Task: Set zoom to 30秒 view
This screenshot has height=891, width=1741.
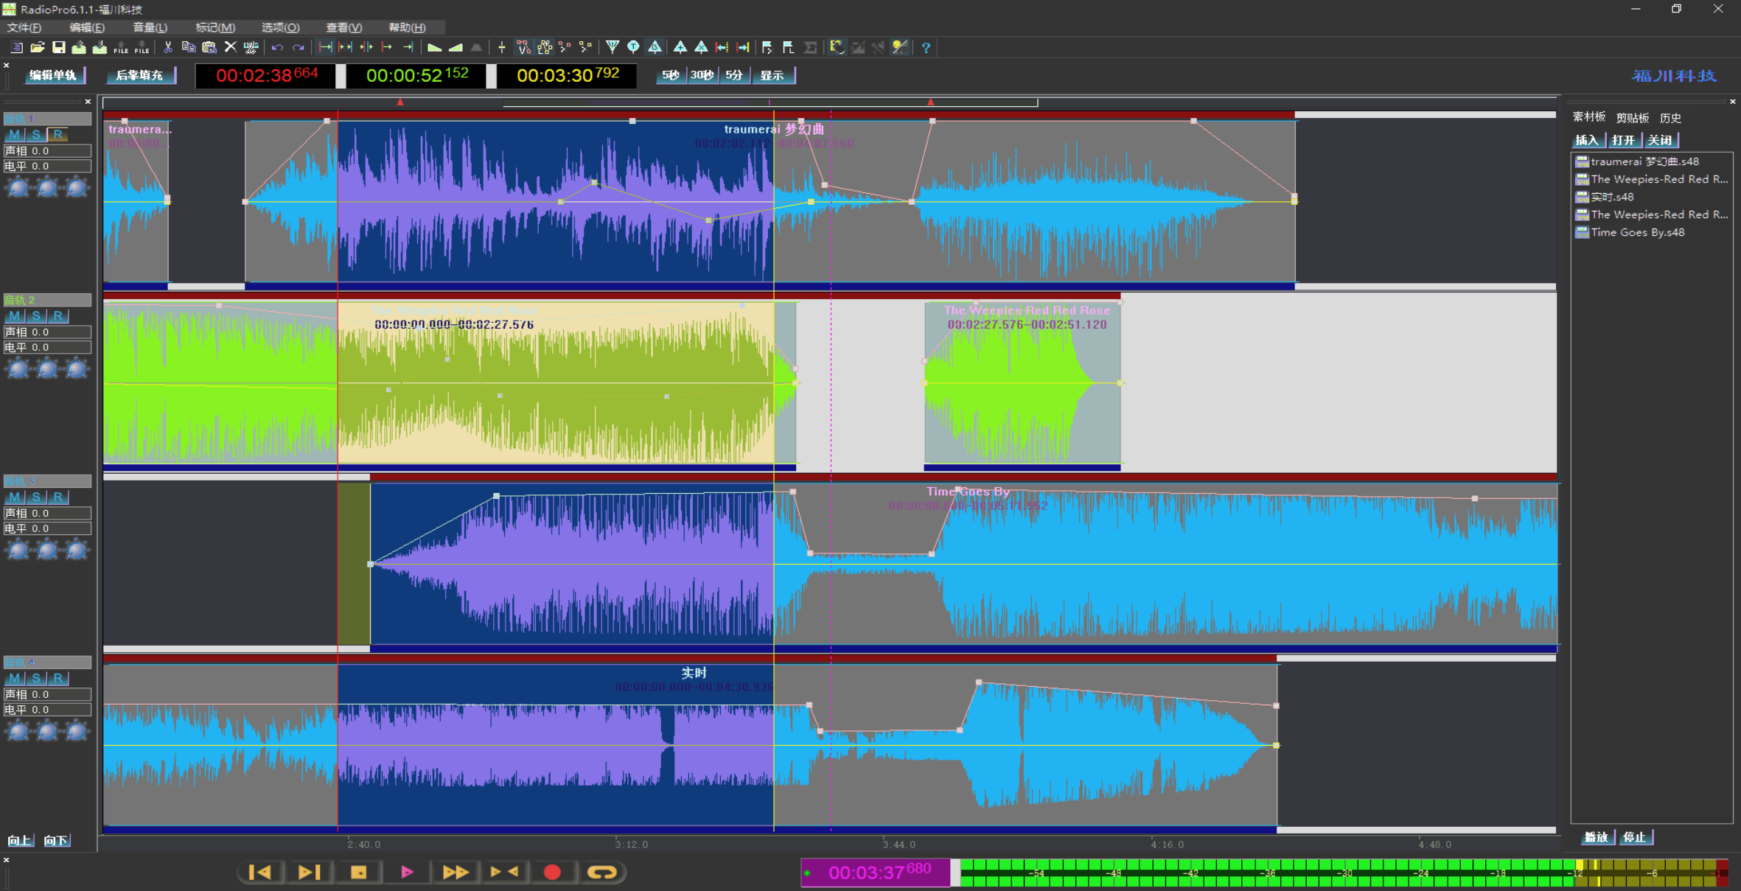Action: click(x=702, y=75)
